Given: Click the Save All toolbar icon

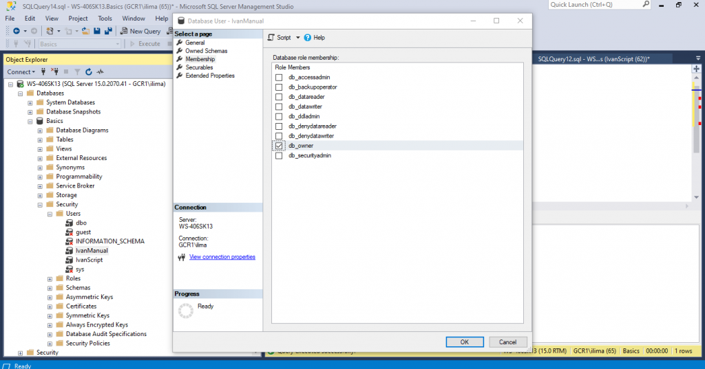Looking at the screenshot, I should (x=108, y=31).
